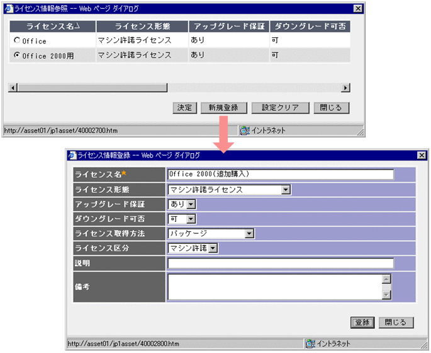Click the 新規登録 button
Image resolution: width=431 pixels, height=353 pixels.
coord(224,108)
